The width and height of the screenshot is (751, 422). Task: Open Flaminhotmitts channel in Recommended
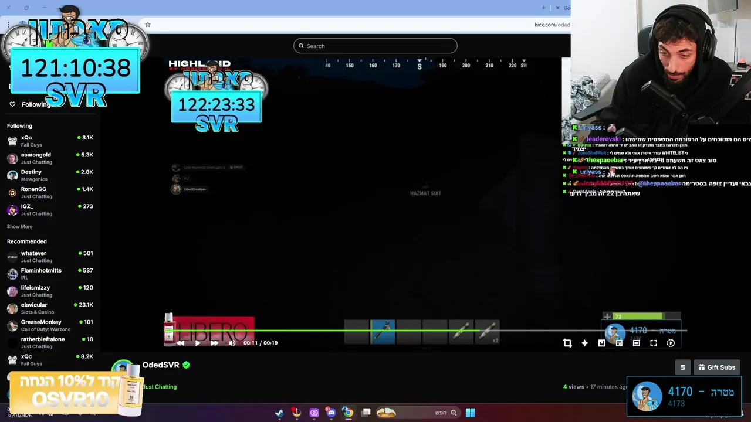[50, 274]
